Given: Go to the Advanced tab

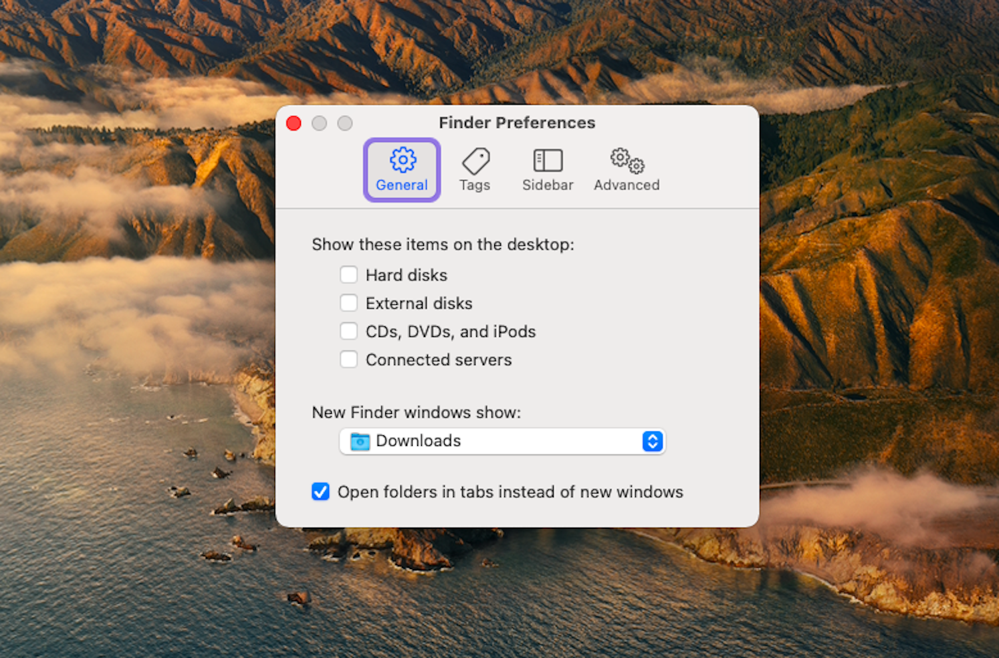Looking at the screenshot, I should [627, 170].
